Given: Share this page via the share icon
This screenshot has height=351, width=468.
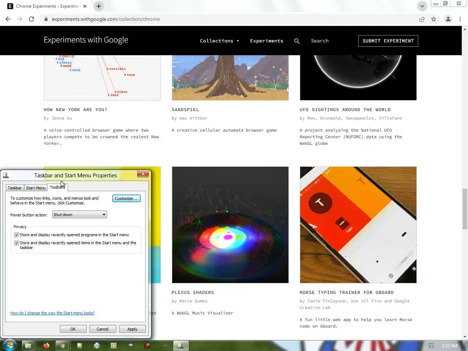Looking at the screenshot, I should tap(422, 19).
